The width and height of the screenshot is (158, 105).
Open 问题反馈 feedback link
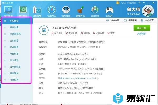[x=132, y=3]
